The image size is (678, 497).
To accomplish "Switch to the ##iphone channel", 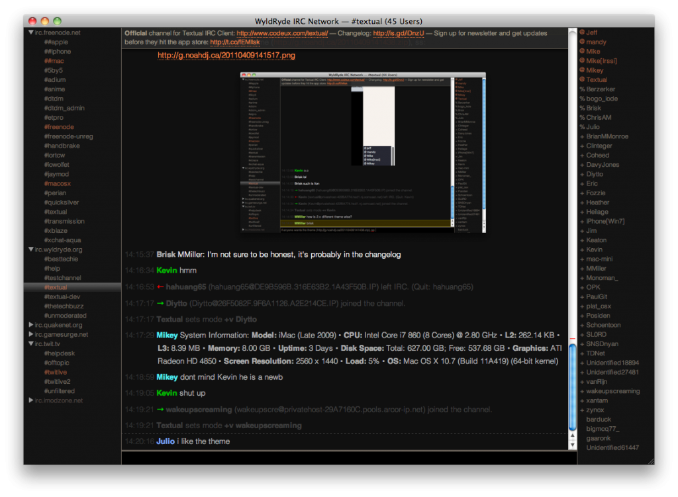I will click(x=58, y=52).
